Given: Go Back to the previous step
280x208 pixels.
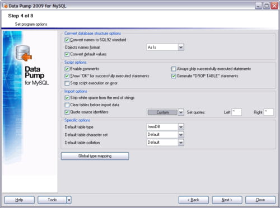Looking at the screenshot, I should click(x=194, y=200).
